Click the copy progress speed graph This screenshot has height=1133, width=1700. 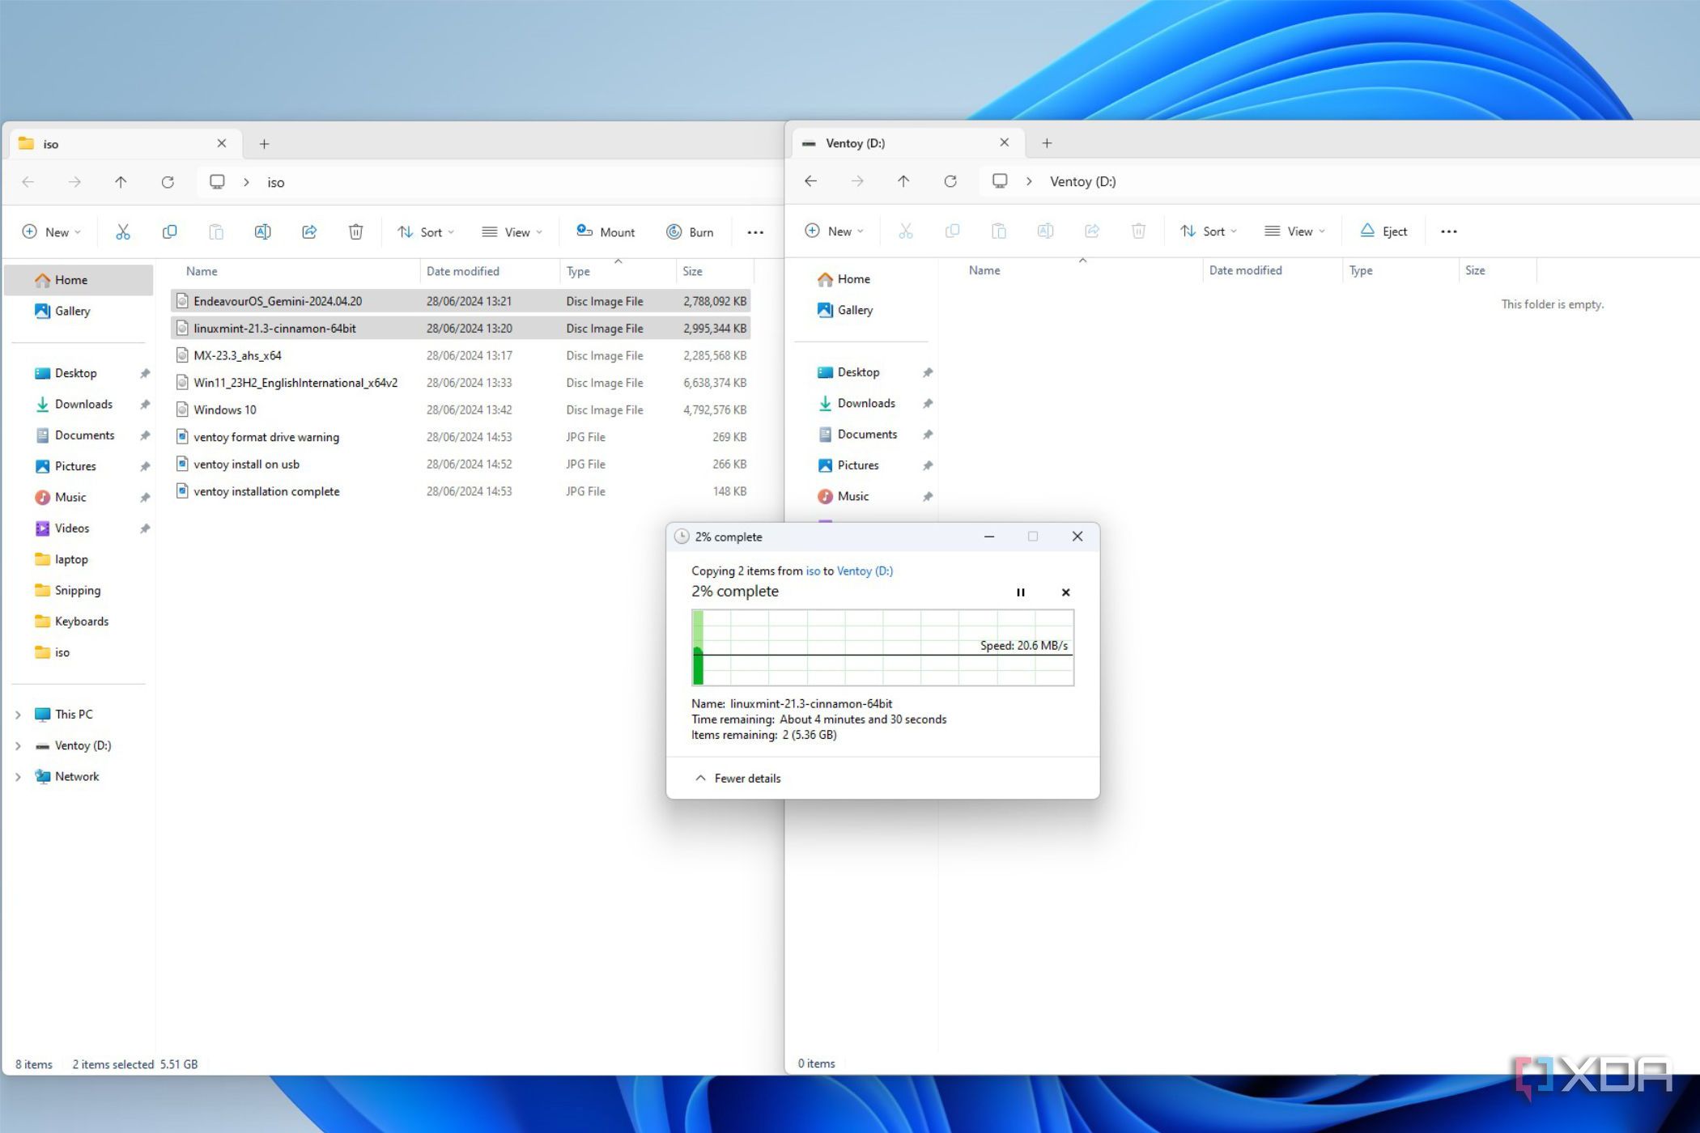pyautogui.click(x=882, y=648)
